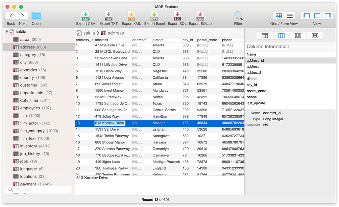This screenshot has height=207, width=339.
Task: Toggle the left sidebar panel
Action: point(306,16)
